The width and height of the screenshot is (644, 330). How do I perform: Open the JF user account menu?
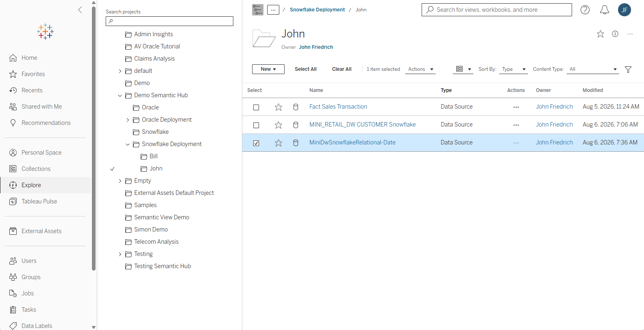(624, 10)
